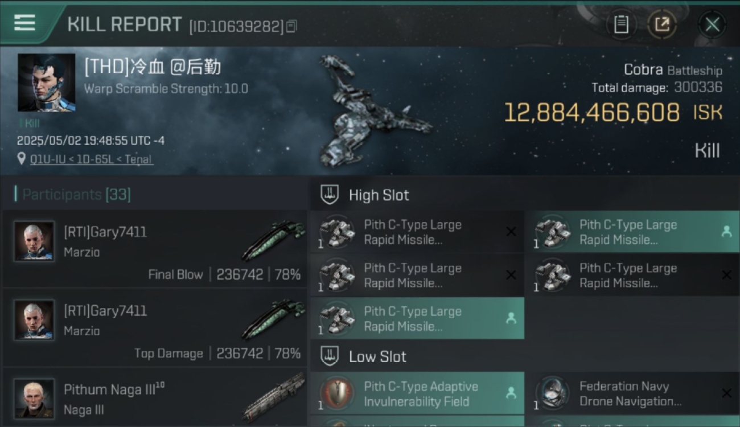Select the Participants [33] tab
This screenshot has height=427, width=740.
click(x=76, y=195)
